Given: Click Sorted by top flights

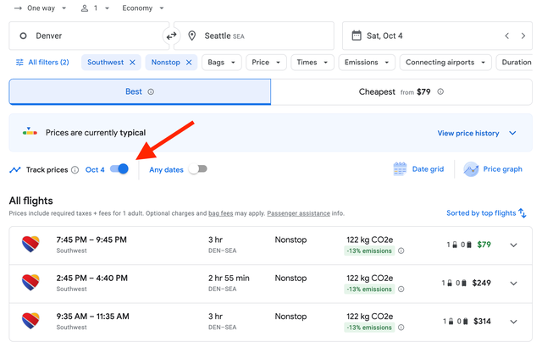Looking at the screenshot, I should [x=481, y=213].
